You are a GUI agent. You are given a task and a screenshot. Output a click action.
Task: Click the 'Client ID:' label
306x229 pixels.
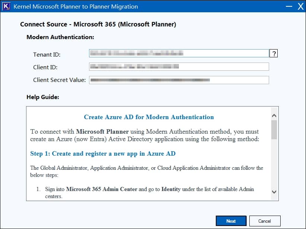click(45, 67)
